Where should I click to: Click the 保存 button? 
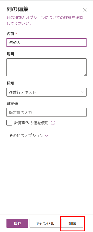click(x=17, y=224)
